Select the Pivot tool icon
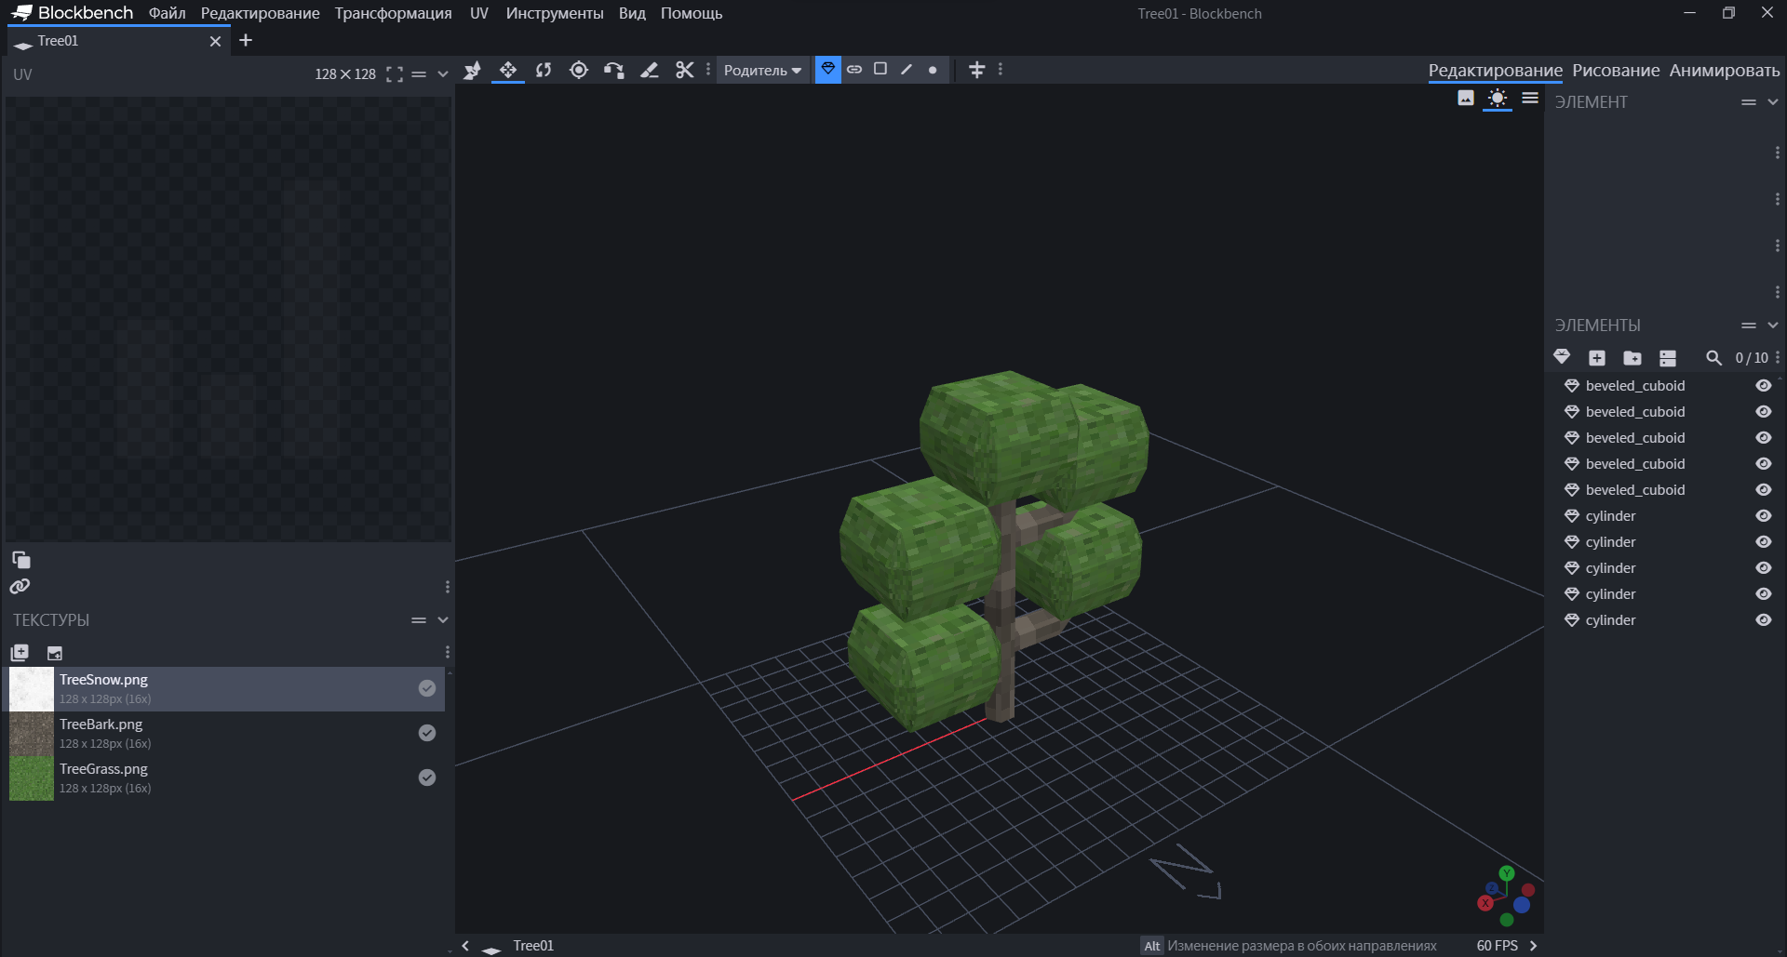The height and width of the screenshot is (957, 1787). coord(579,70)
